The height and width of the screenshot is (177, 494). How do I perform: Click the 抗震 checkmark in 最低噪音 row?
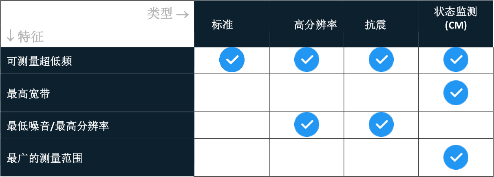click(381, 125)
